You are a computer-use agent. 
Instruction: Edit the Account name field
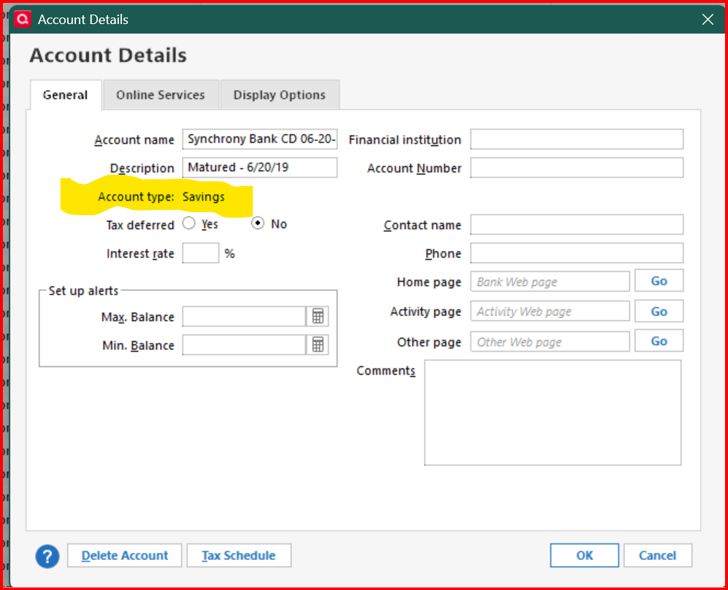coord(259,139)
